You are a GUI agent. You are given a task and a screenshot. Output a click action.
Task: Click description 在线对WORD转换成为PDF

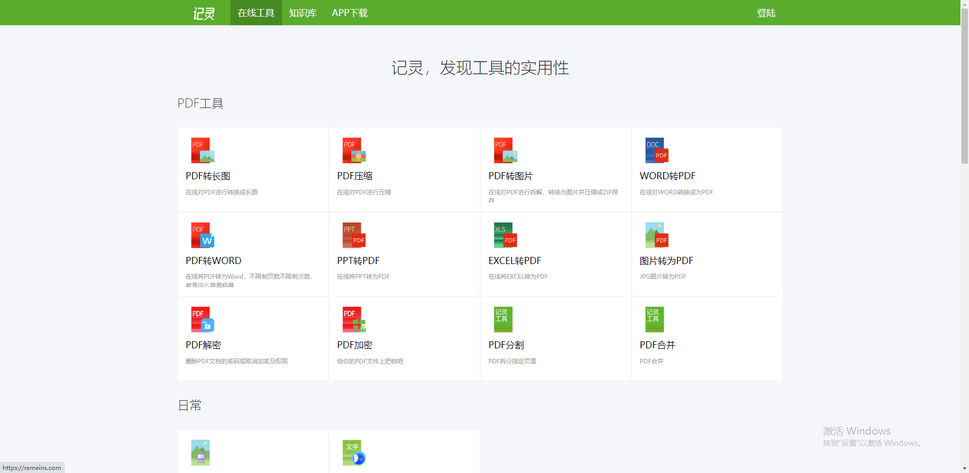pos(676,192)
